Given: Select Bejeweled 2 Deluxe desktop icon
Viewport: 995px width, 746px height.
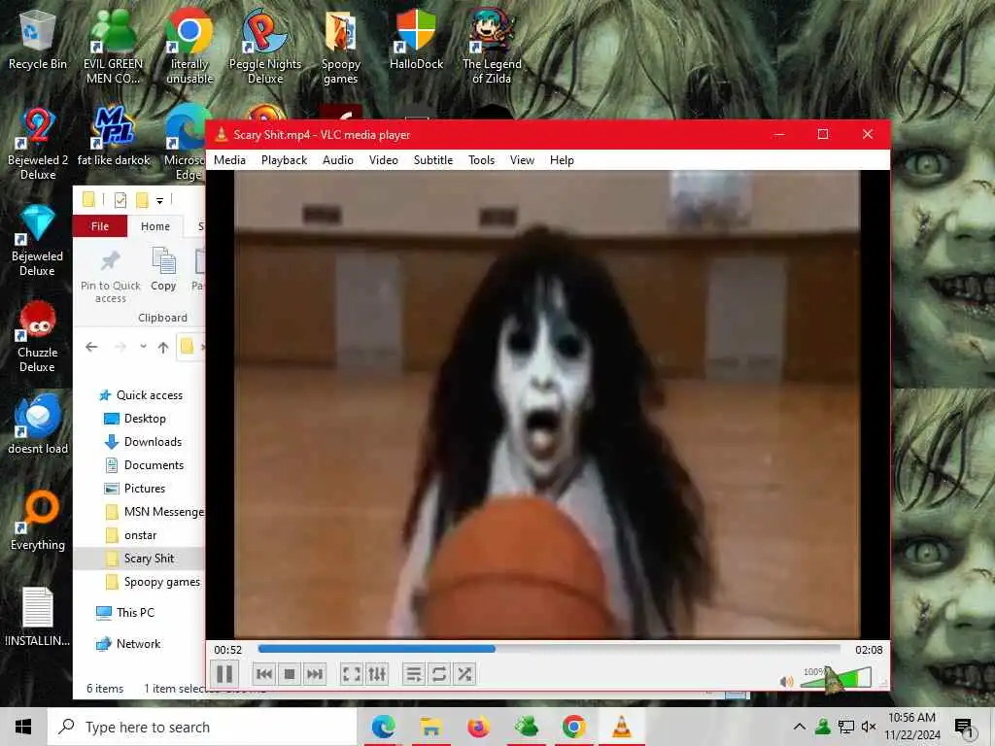Looking at the screenshot, I should coord(38,144).
